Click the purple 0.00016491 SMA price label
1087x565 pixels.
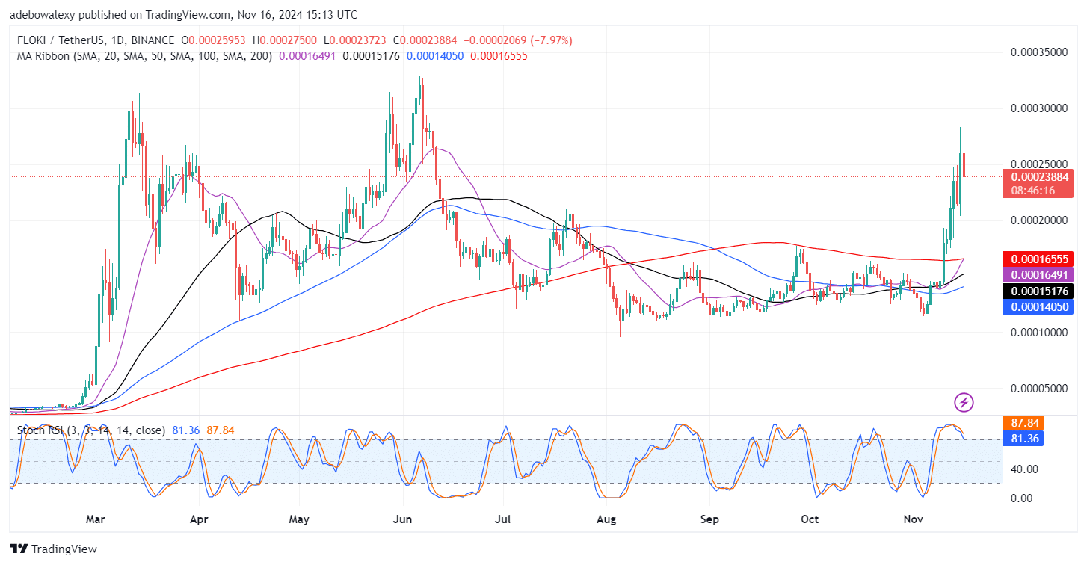tap(1039, 275)
